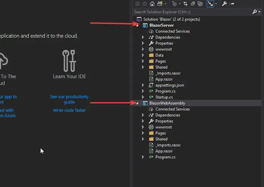This screenshot has height=187, width=264.
Task: Toggle the Track Active Item button
Action: 210,4
